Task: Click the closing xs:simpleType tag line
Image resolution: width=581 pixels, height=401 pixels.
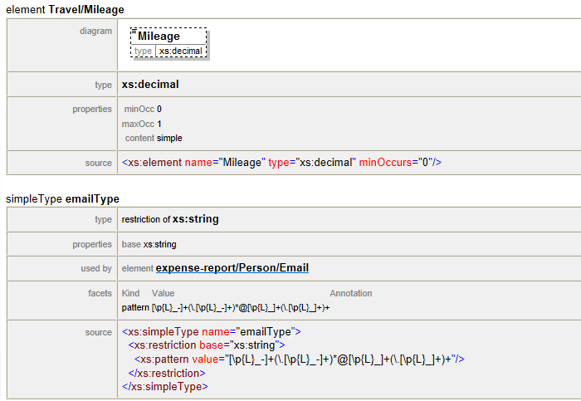Action: [x=164, y=386]
